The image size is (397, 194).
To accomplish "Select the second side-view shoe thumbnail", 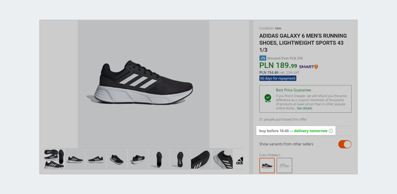I will 96,159.
